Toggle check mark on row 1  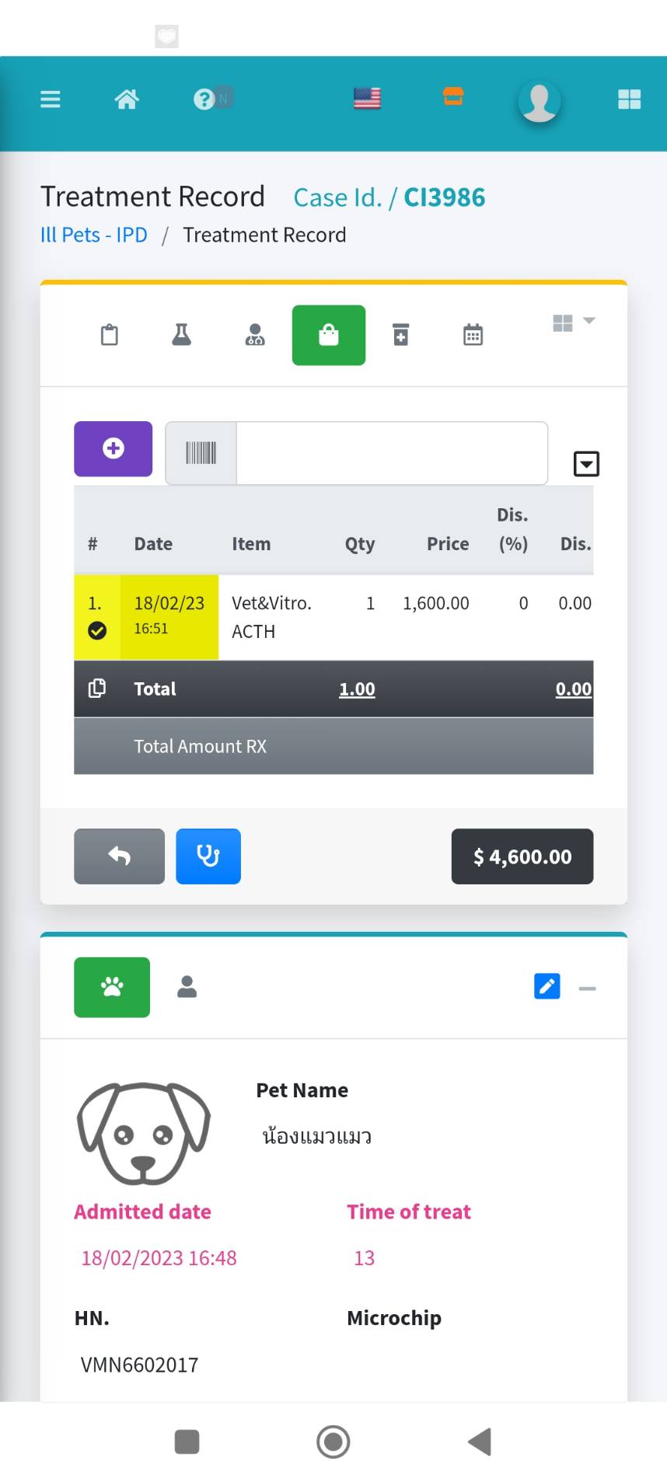(97, 630)
